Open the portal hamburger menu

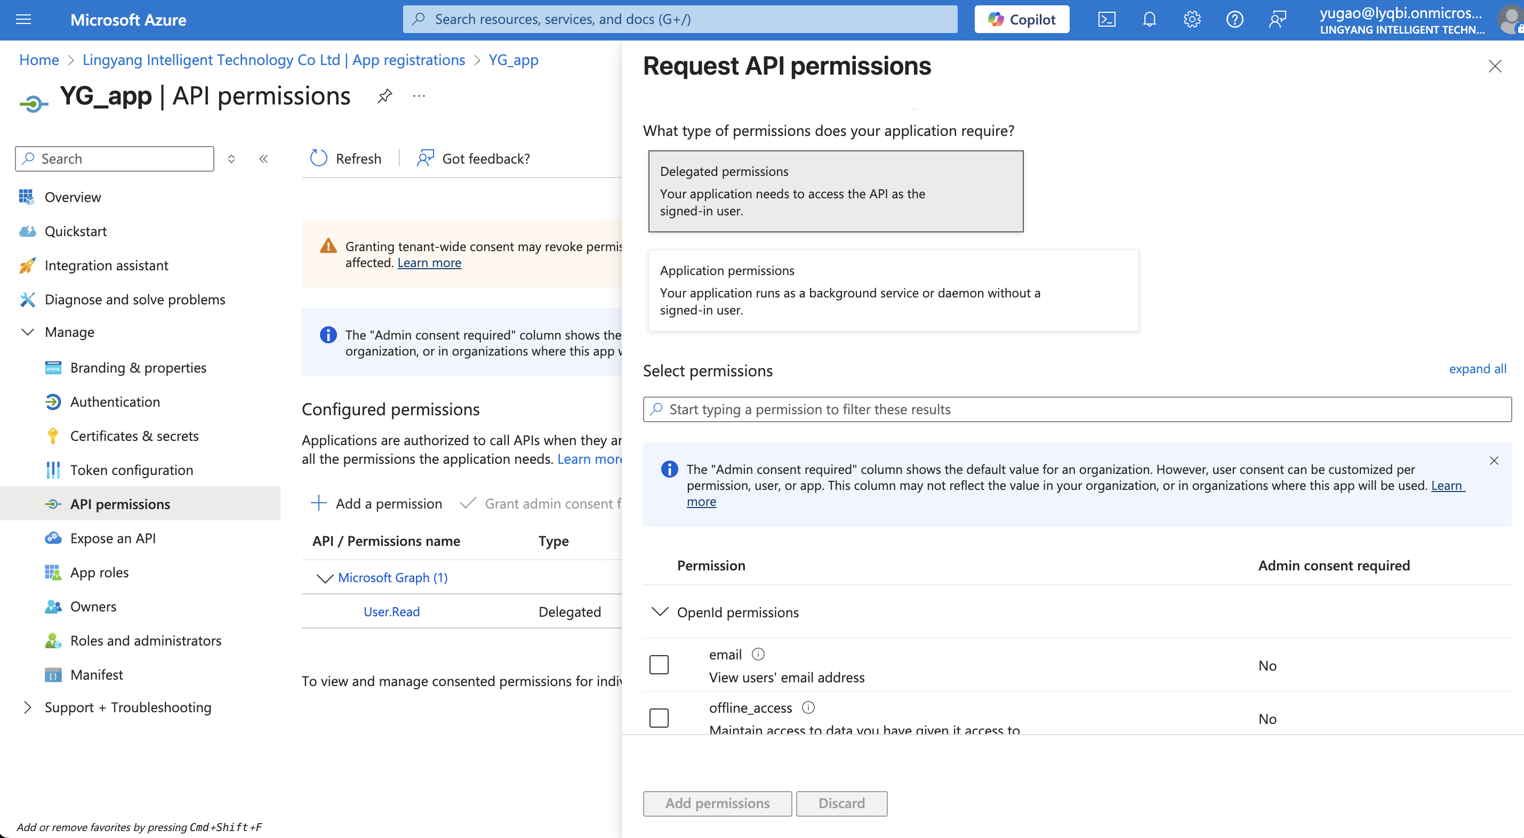23,20
